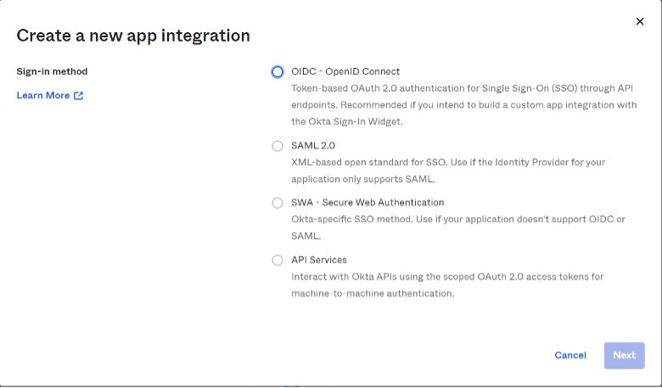Click the external link icon beside Learn More
Screen dimensions: 662x388
(x=79, y=96)
